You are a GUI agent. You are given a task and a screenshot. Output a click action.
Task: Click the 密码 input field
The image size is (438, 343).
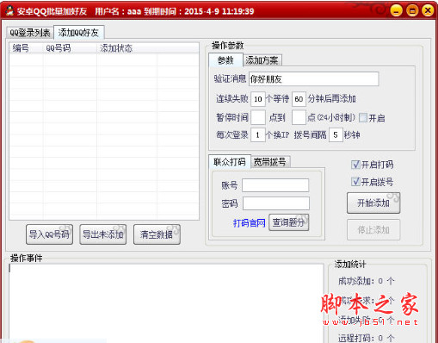(276, 203)
